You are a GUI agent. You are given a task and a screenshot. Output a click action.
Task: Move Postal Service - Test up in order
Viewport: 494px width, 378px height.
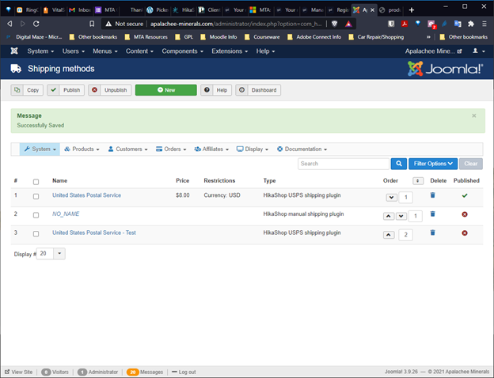coord(389,235)
